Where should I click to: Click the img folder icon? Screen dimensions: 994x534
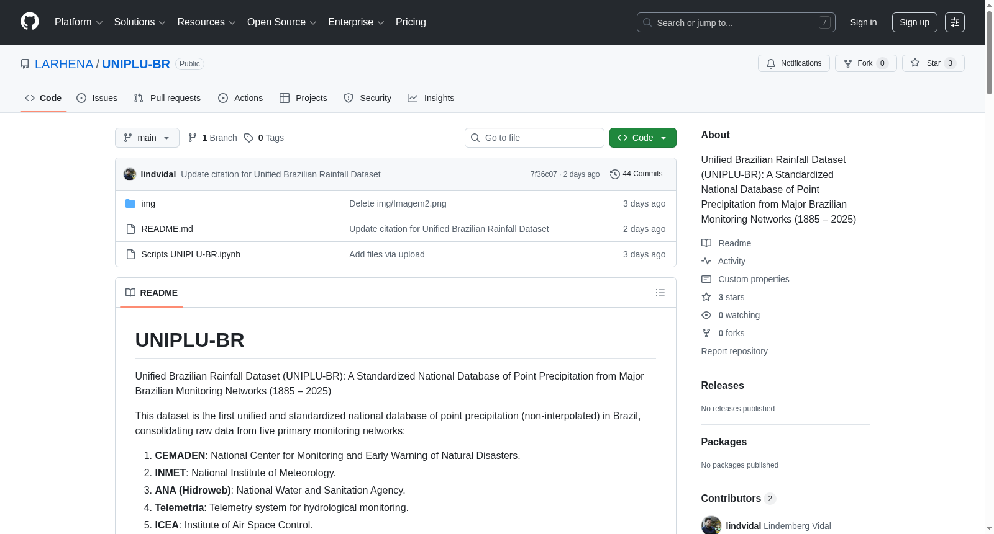[130, 203]
